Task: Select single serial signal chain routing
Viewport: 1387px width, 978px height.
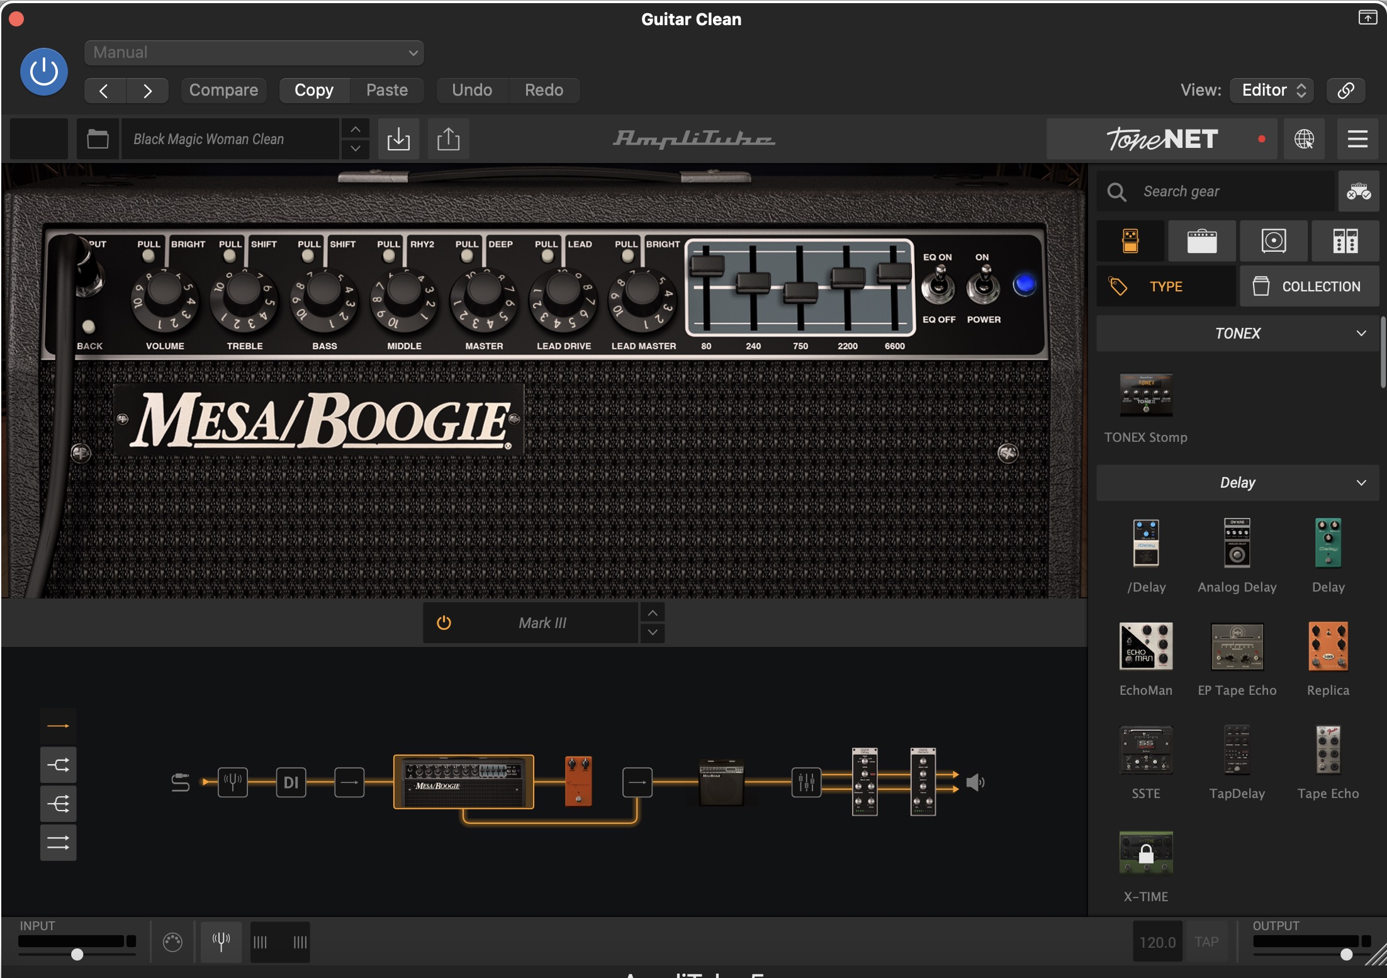Action: tap(59, 726)
